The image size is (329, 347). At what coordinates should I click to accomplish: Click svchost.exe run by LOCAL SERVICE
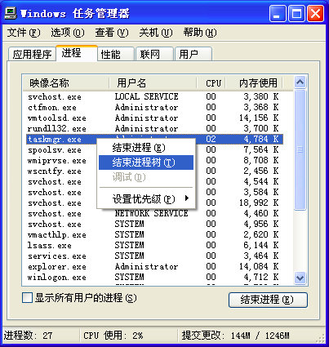pos(154,96)
